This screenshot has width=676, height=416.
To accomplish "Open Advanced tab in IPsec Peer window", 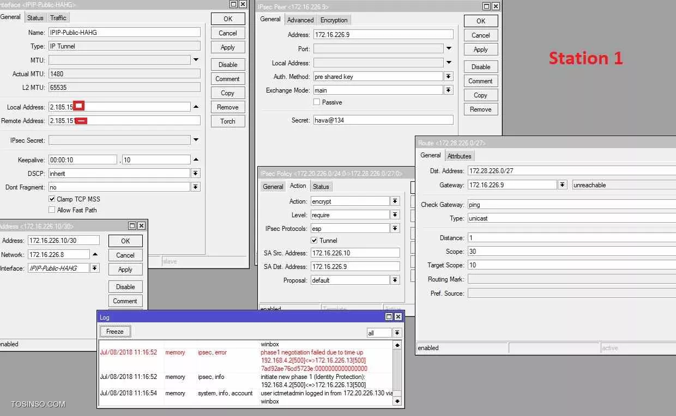I will tap(300, 20).
